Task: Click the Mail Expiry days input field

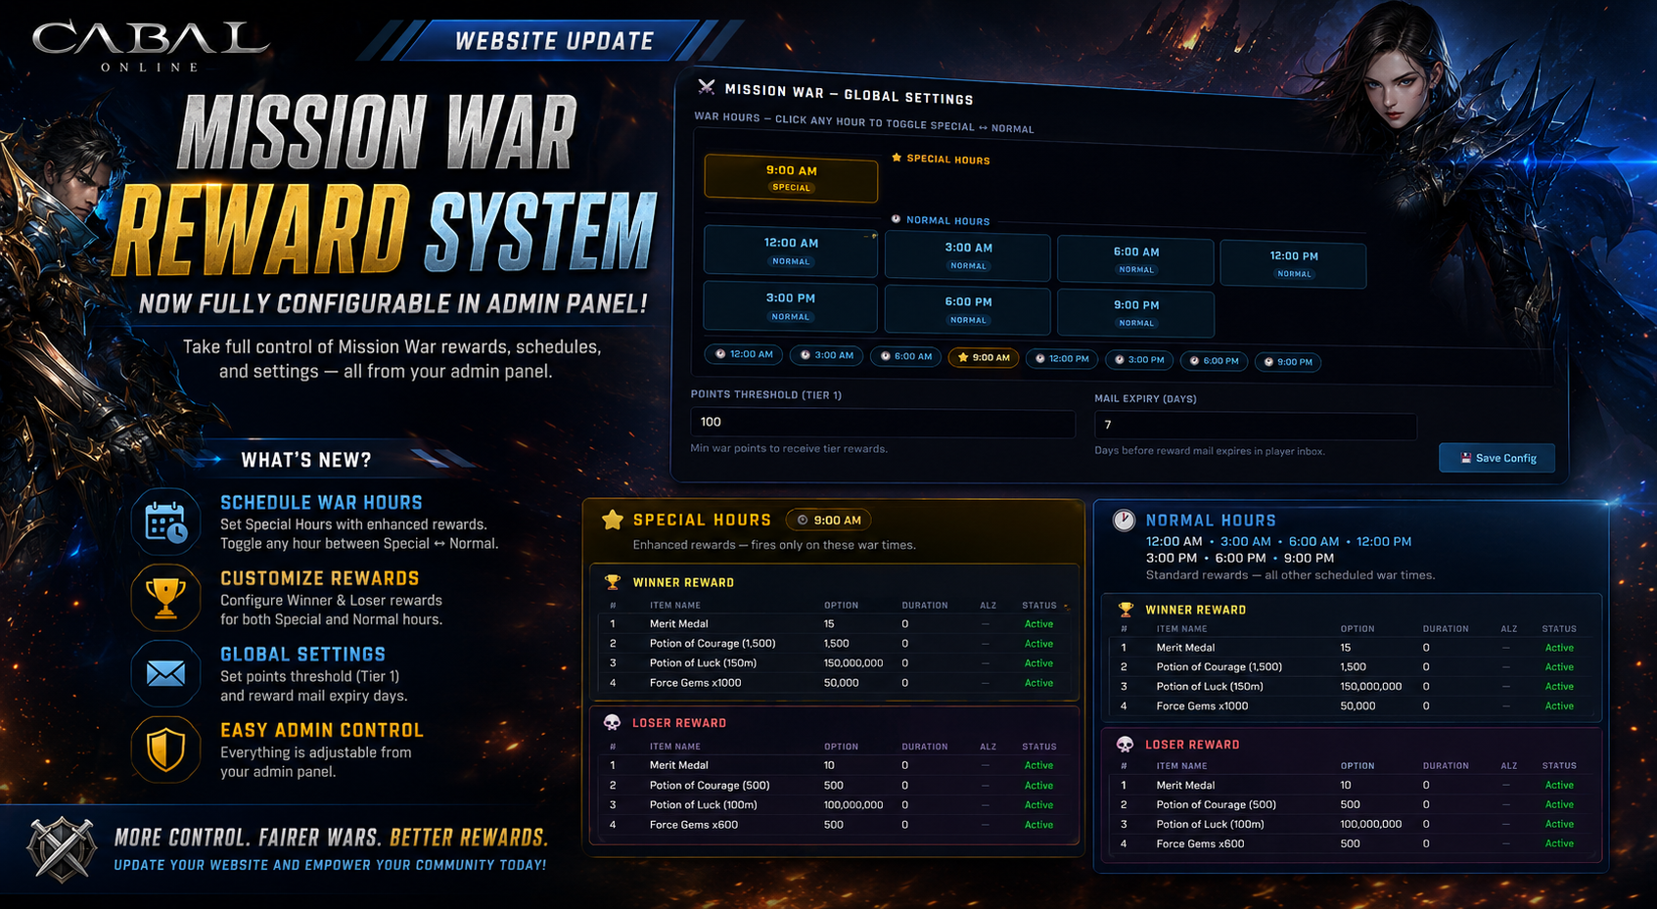Action: (x=1255, y=425)
